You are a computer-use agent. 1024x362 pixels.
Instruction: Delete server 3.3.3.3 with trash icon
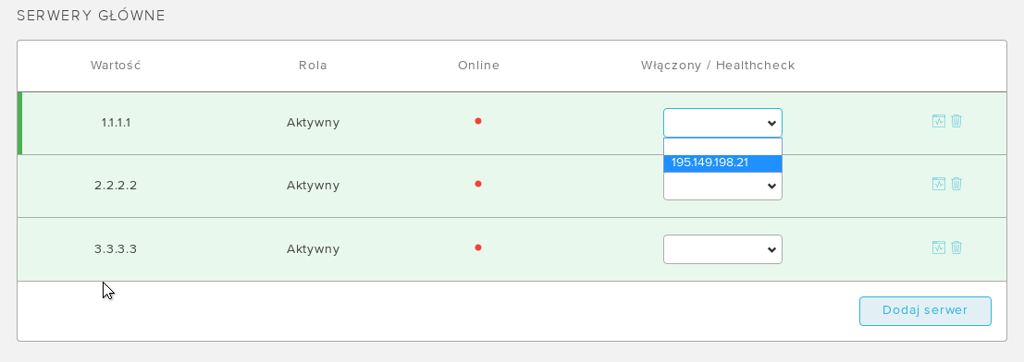[956, 247]
